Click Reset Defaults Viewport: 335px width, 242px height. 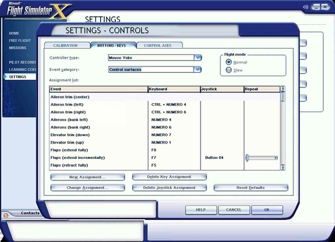pyautogui.click(x=250, y=188)
